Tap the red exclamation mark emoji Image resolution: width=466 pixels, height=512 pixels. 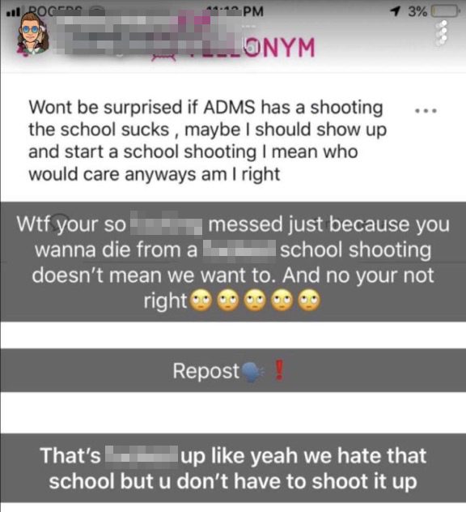(279, 370)
